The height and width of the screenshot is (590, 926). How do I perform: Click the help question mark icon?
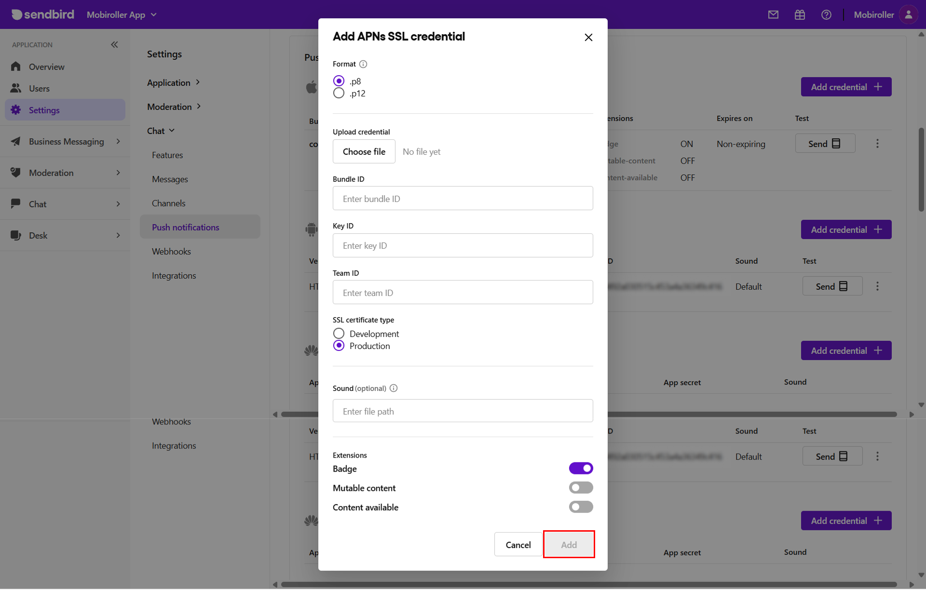coord(826,14)
